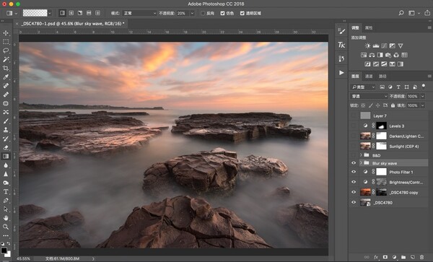This screenshot has height=262, width=433.
Task: Open the gradient preset picker arrow
Action: [x=49, y=13]
